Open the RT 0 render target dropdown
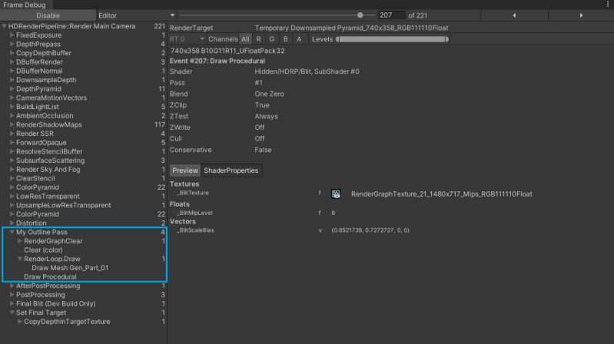The height and width of the screenshot is (344, 614). point(187,39)
